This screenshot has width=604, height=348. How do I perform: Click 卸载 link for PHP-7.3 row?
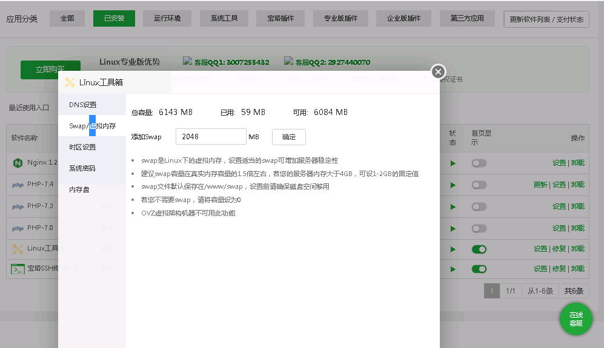(578, 207)
